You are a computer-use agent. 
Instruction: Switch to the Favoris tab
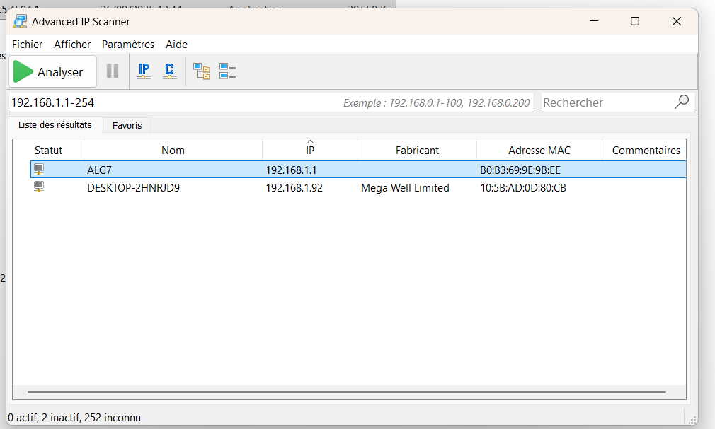point(127,125)
